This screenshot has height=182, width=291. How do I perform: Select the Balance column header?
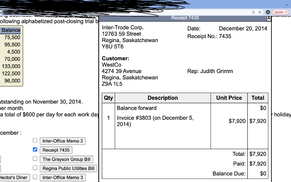click(11, 30)
